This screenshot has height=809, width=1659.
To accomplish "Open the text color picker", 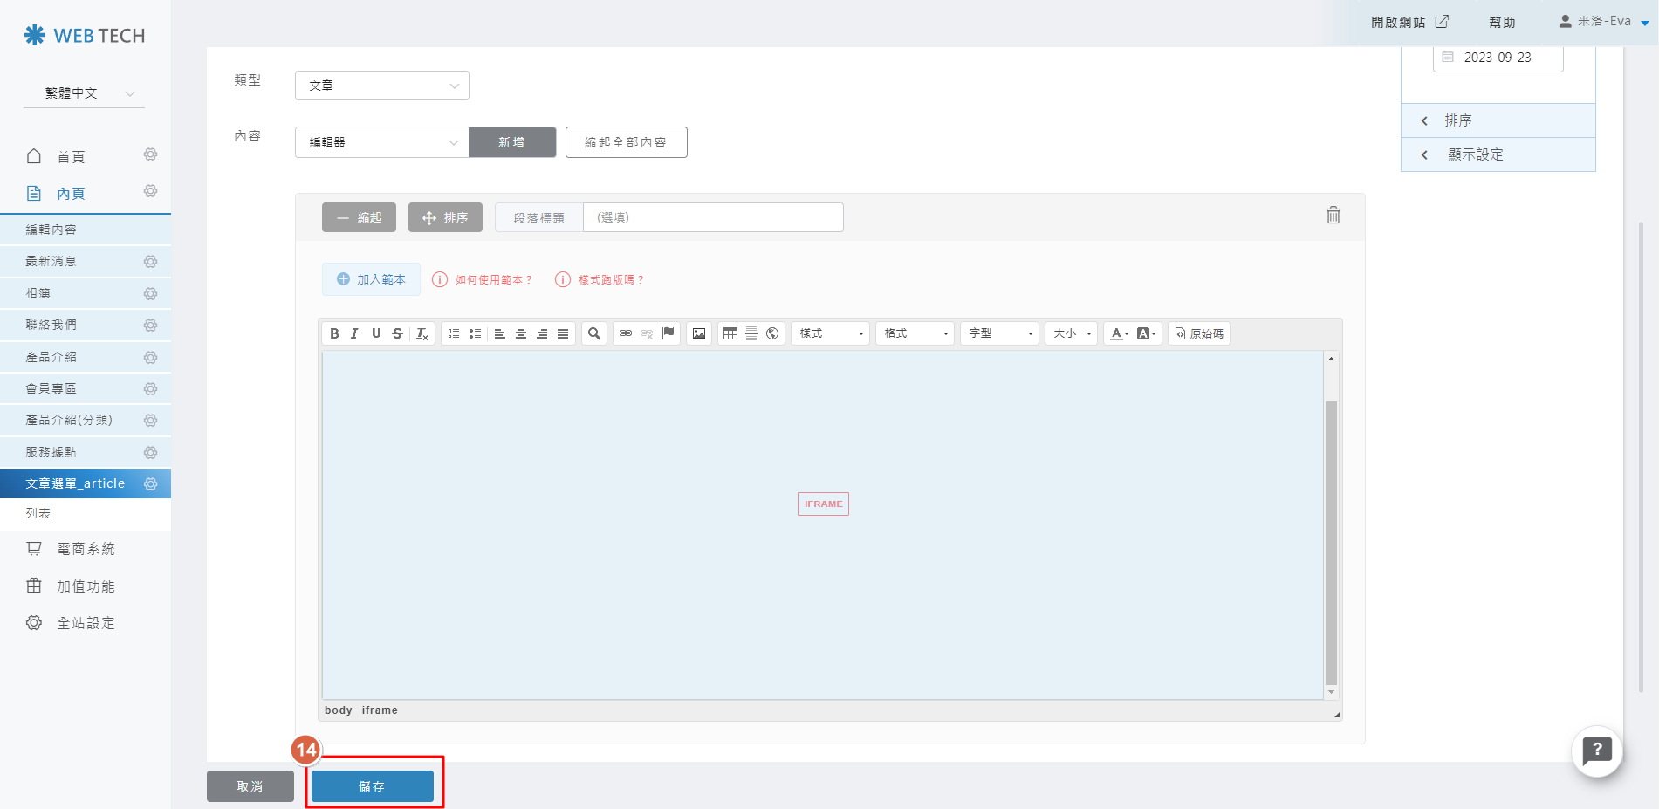I will [1119, 333].
